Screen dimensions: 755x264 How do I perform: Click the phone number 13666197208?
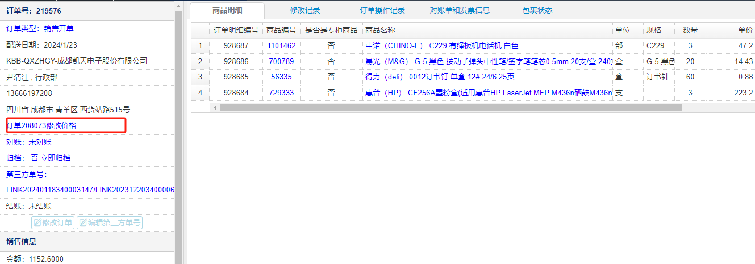point(29,93)
